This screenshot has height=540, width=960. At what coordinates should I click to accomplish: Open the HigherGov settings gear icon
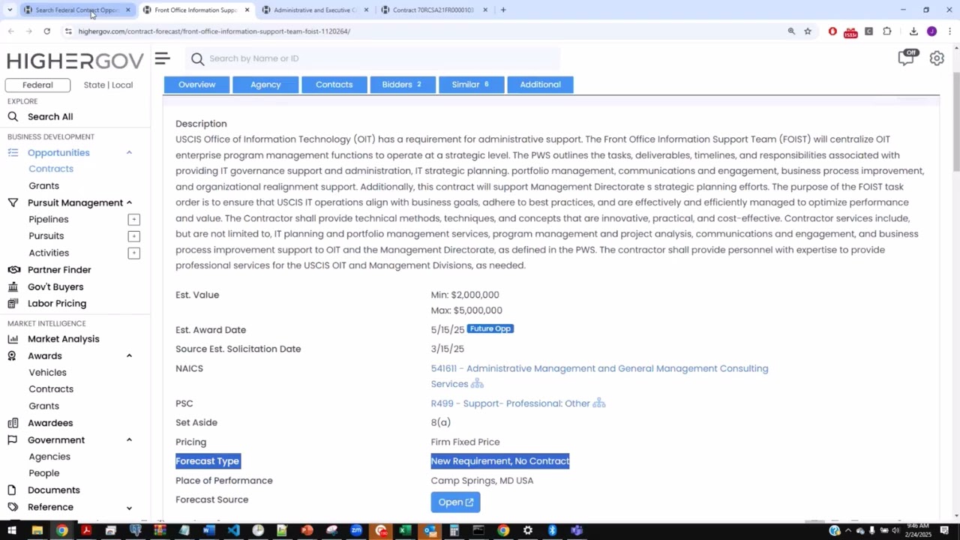[937, 58]
